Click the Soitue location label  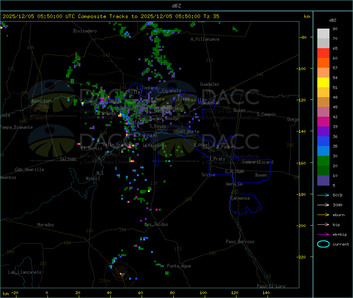click(209, 175)
